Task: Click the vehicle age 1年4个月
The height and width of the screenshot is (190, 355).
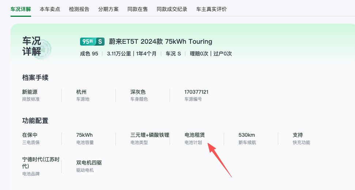Action: point(146,54)
